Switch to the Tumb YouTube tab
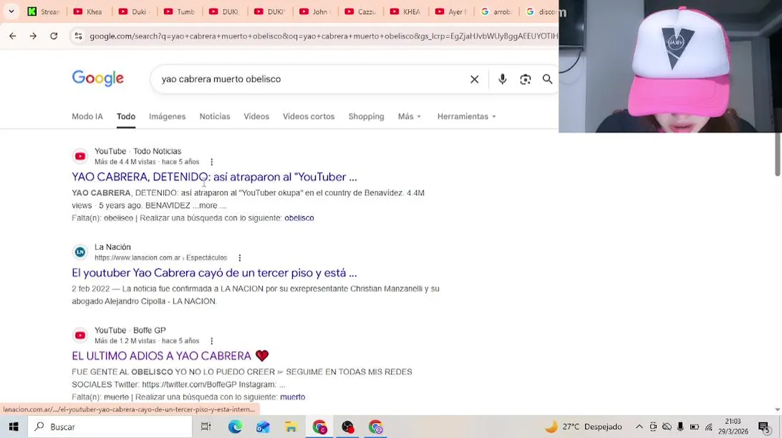Image resolution: width=782 pixels, height=438 pixels. [x=179, y=12]
